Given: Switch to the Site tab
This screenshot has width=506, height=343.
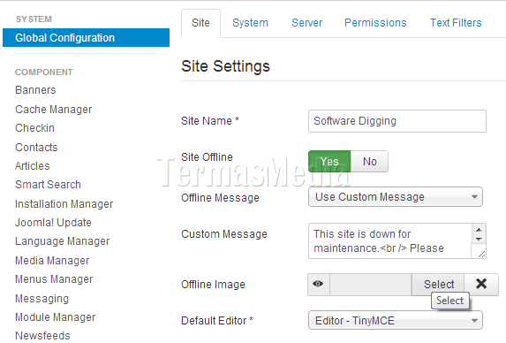Looking at the screenshot, I should pyautogui.click(x=200, y=23).
